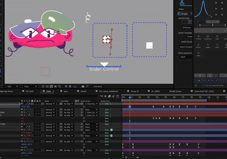This screenshot has width=227, height=159.
Task: Click the reset exposure aperture icon
Action: coord(70,86)
